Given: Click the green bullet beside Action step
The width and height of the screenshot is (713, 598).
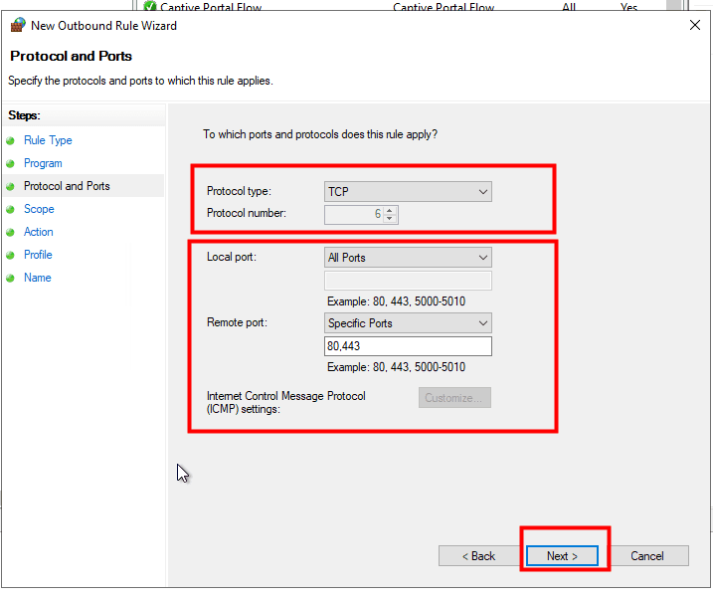Looking at the screenshot, I should [11, 232].
